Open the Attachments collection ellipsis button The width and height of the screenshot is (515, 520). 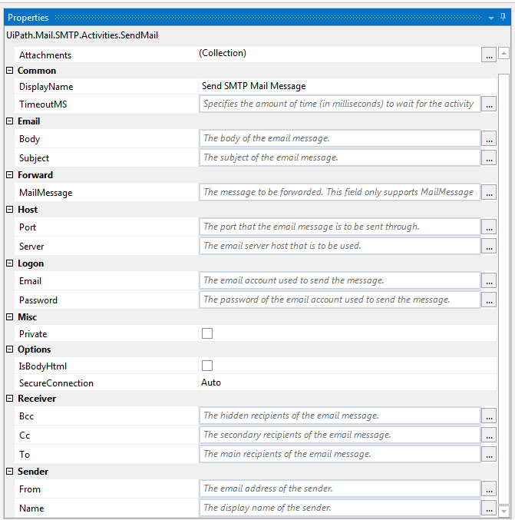(489, 55)
